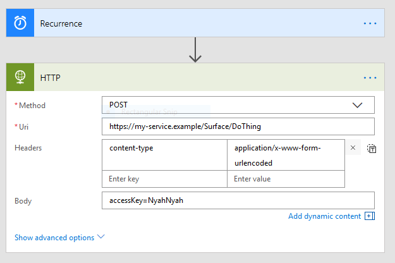Edit the application/x-www-form-urlencoded header value
Screen dimensions: 395x263
tap(286, 155)
